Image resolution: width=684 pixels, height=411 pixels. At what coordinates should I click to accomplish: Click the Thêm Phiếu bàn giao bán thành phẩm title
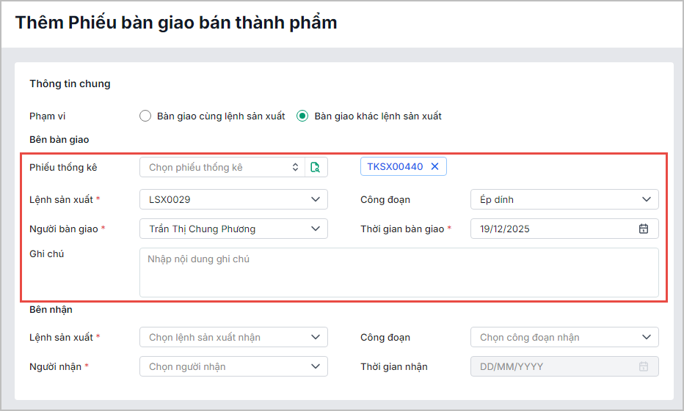click(x=176, y=22)
